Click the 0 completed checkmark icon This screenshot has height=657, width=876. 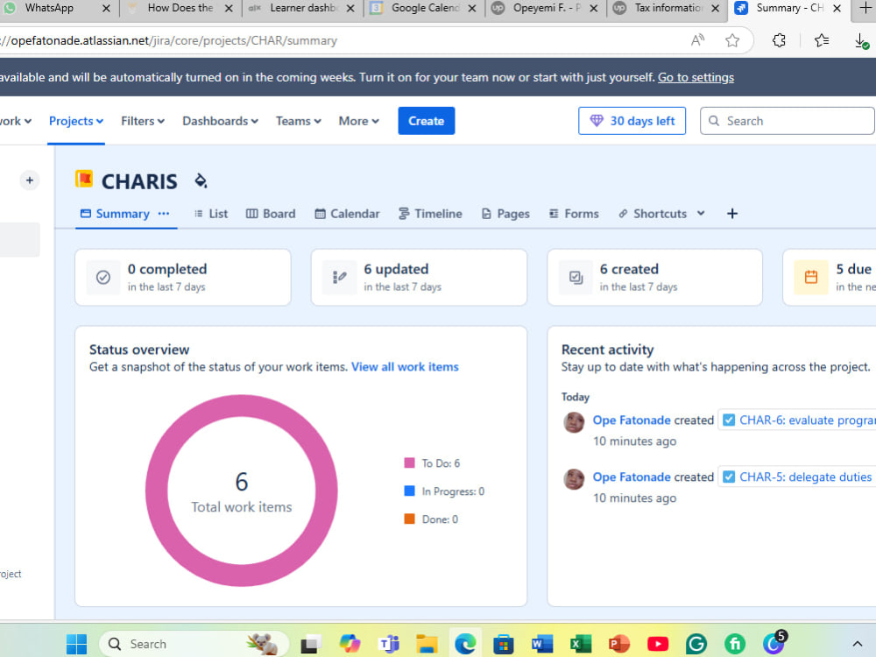pyautogui.click(x=103, y=277)
